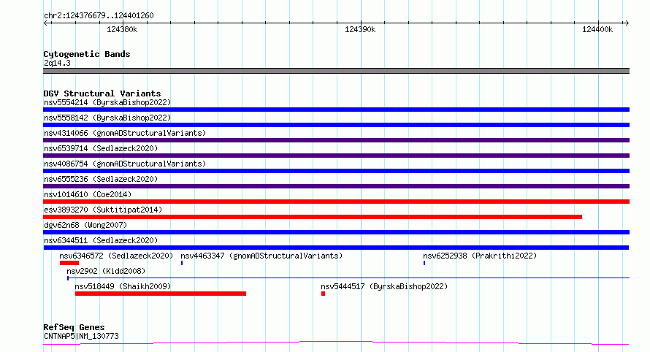
Task: Select the red bar under nsv1014610
Action: 336,202
